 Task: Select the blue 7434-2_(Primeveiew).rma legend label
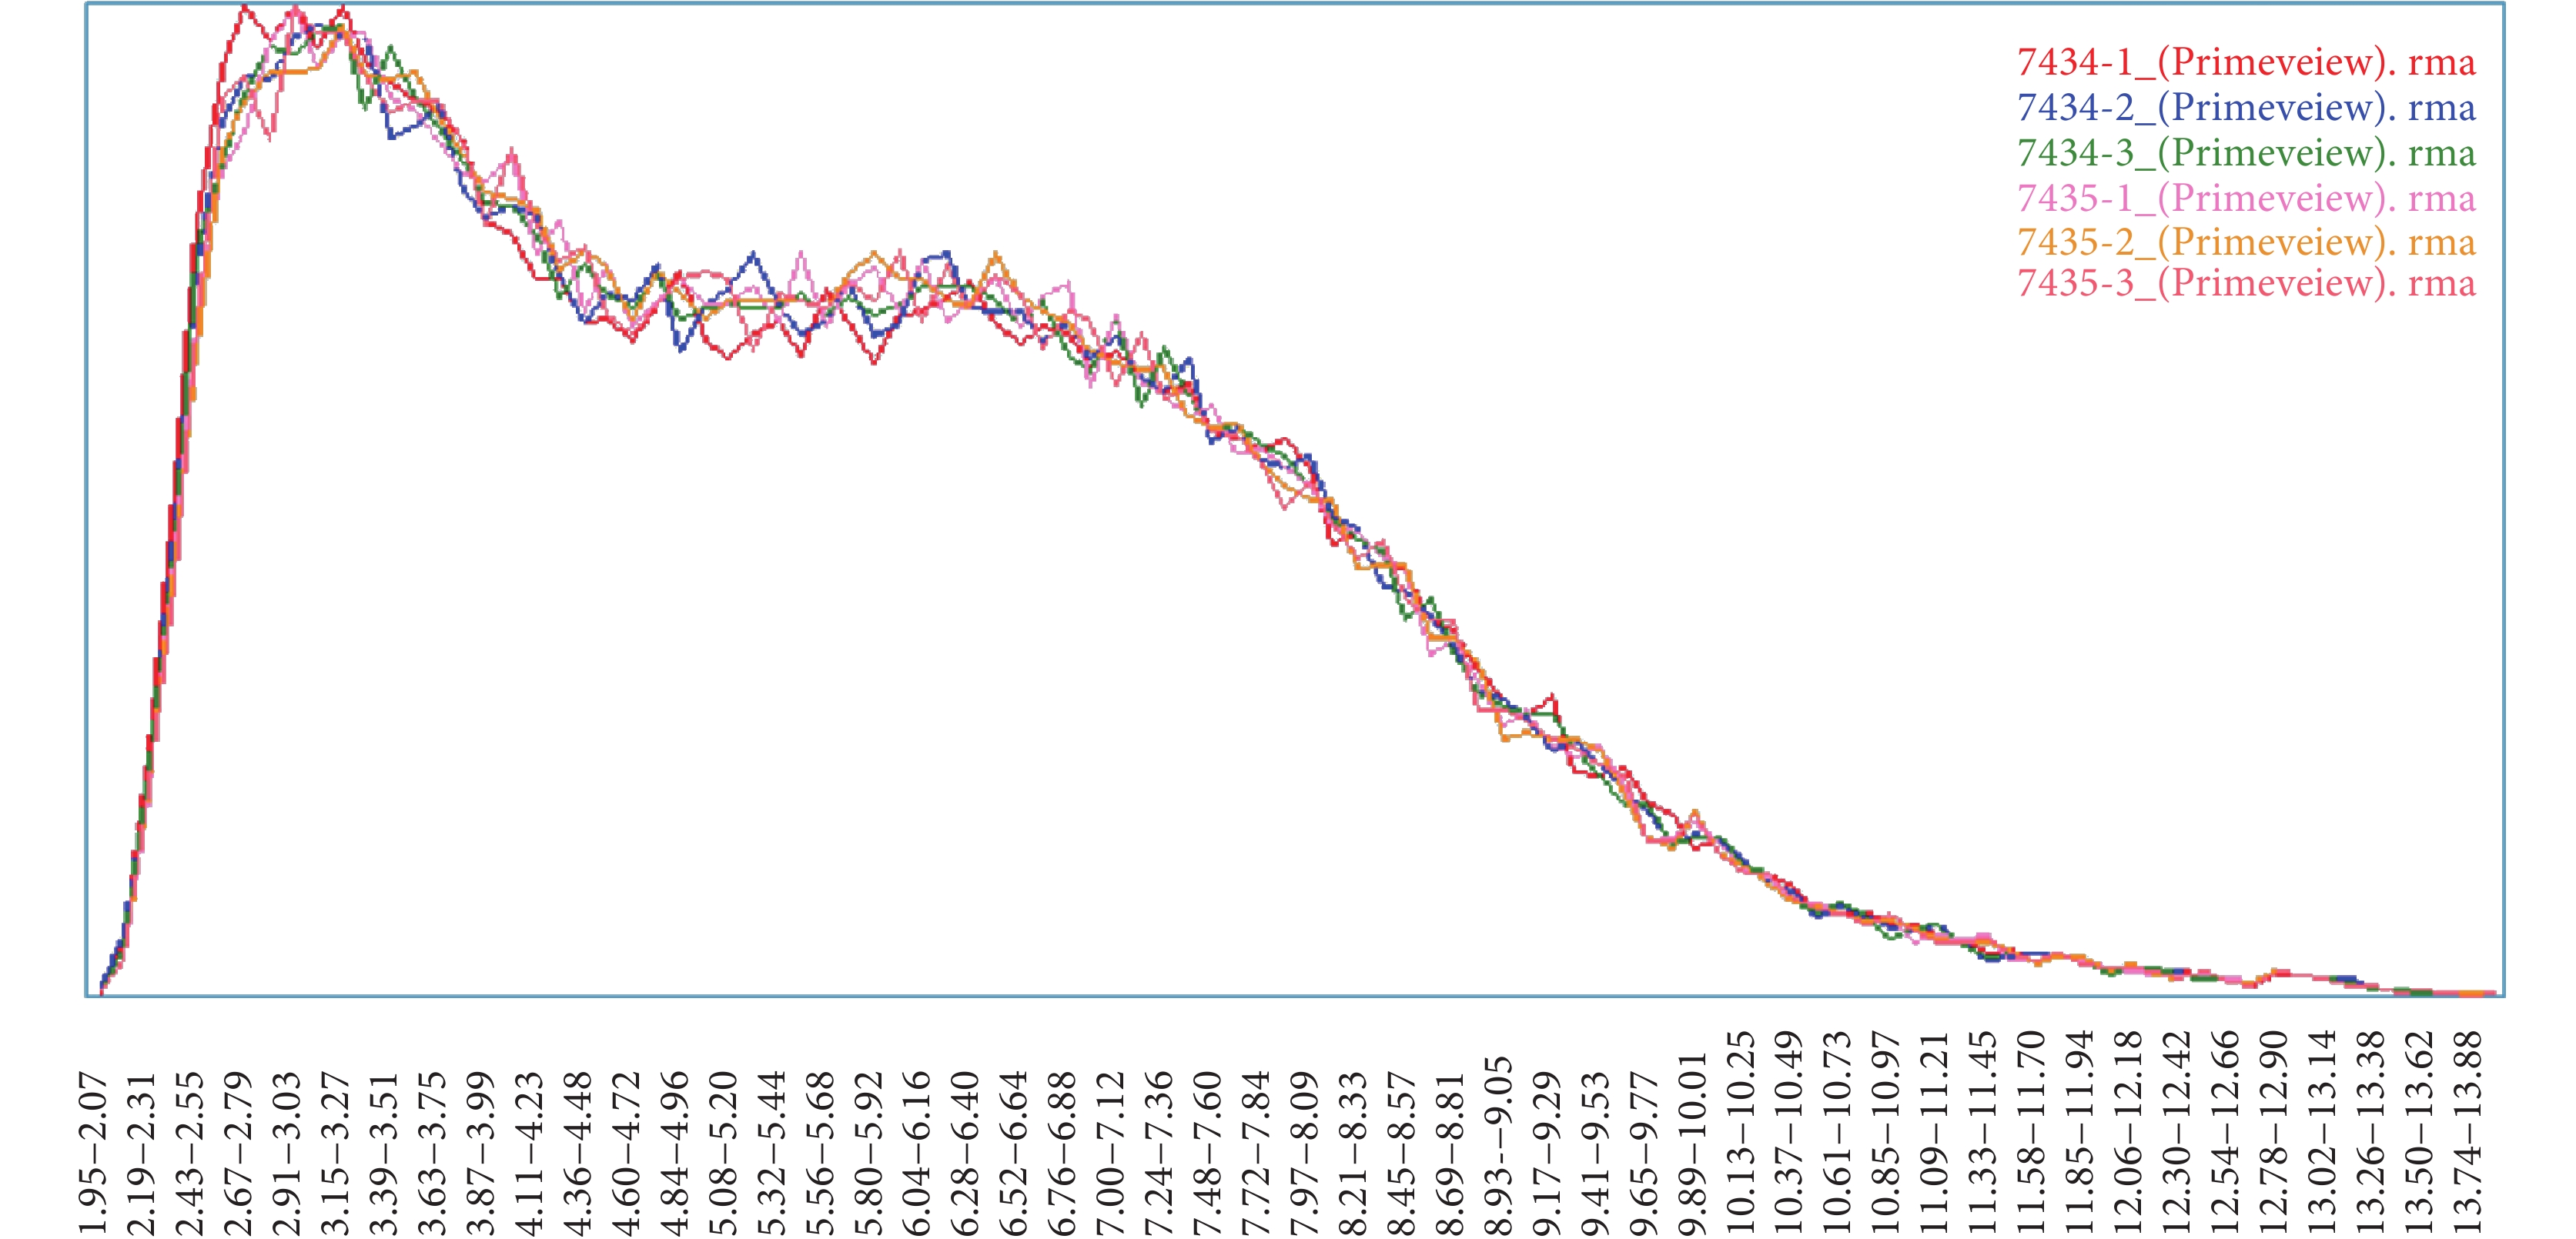(x=2246, y=108)
